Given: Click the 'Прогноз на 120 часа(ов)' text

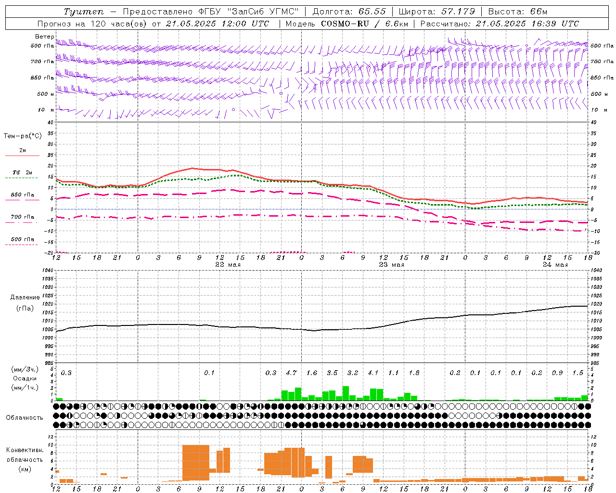Looking at the screenshot, I should click(92, 24).
